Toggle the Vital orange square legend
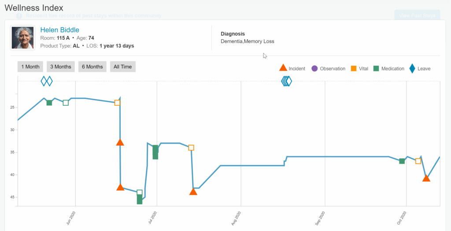Image resolution: width=451 pixels, height=231 pixels. (x=353, y=68)
